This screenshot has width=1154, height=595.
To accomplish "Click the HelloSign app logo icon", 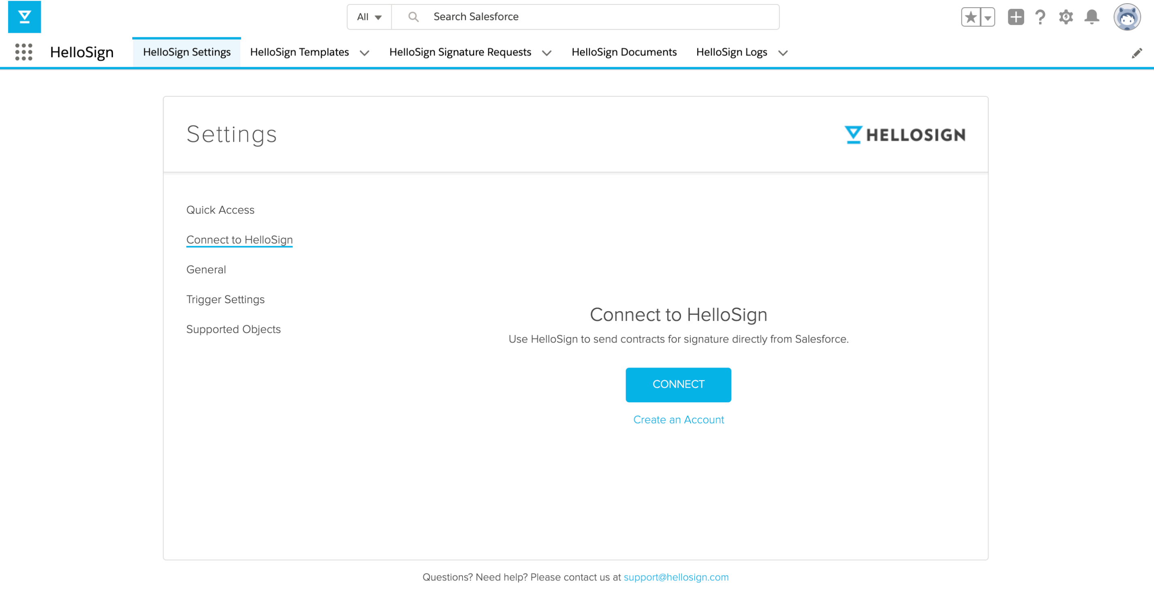I will click(x=24, y=17).
